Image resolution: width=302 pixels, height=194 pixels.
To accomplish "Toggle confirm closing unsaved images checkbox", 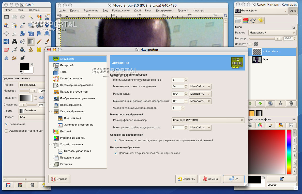I will pyautogui.click(x=115, y=140).
